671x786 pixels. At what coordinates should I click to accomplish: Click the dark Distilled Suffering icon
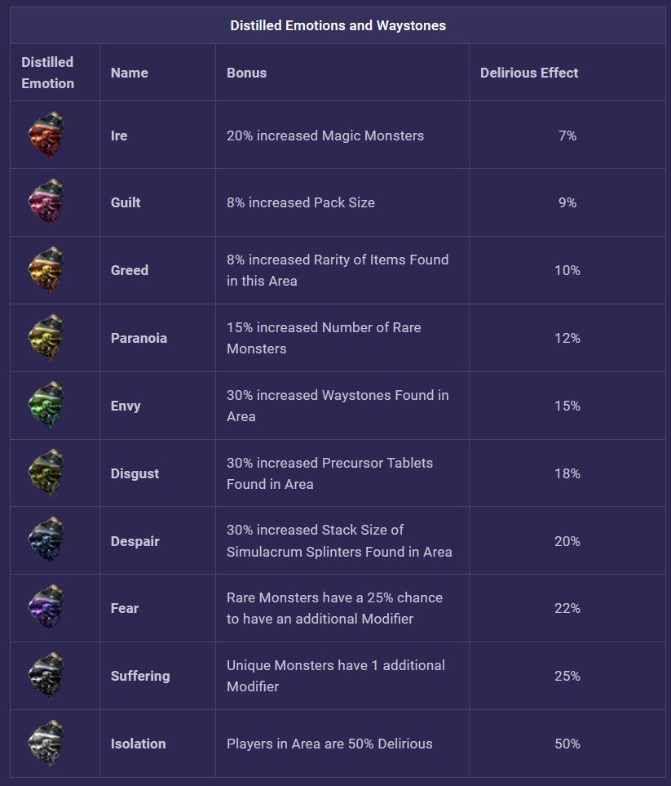(46, 676)
